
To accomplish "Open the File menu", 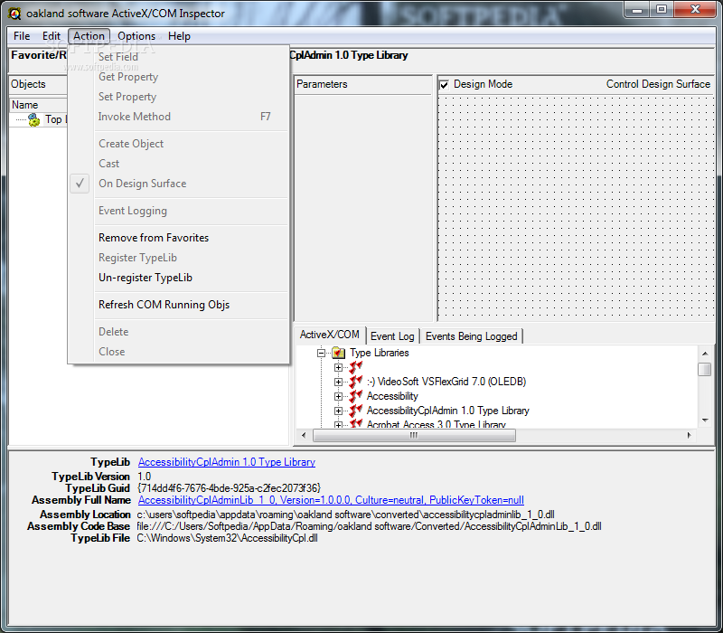I will point(22,36).
